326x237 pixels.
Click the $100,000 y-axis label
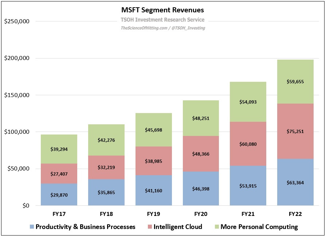(x=17, y=132)
